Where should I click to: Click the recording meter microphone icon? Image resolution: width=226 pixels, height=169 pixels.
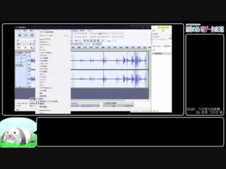click(x=73, y=33)
